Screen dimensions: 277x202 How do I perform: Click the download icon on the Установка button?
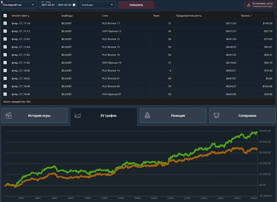pyautogui.click(x=249, y=5)
